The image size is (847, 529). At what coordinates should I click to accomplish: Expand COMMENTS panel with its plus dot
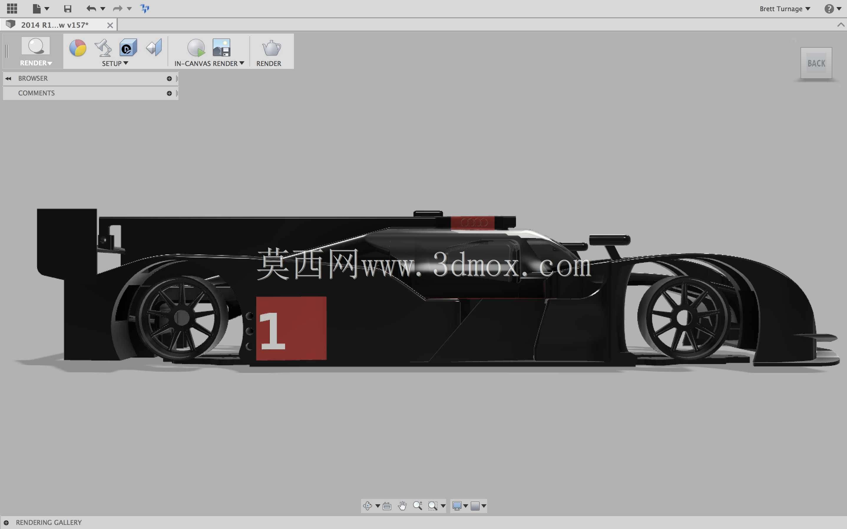tap(169, 93)
